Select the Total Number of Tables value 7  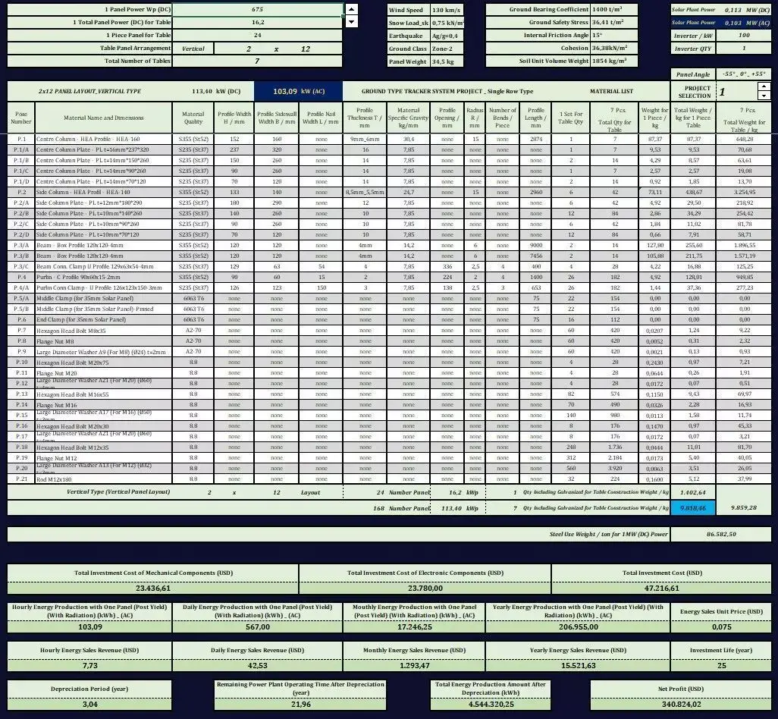[x=257, y=61]
